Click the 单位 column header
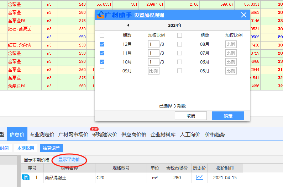 coord(155,168)
